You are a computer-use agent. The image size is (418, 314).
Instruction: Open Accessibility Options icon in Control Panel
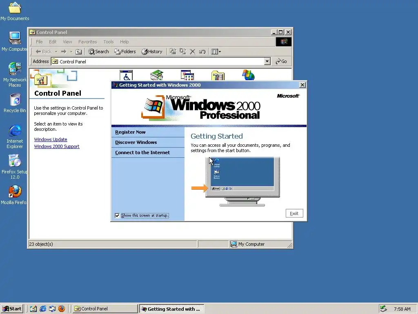126,75
